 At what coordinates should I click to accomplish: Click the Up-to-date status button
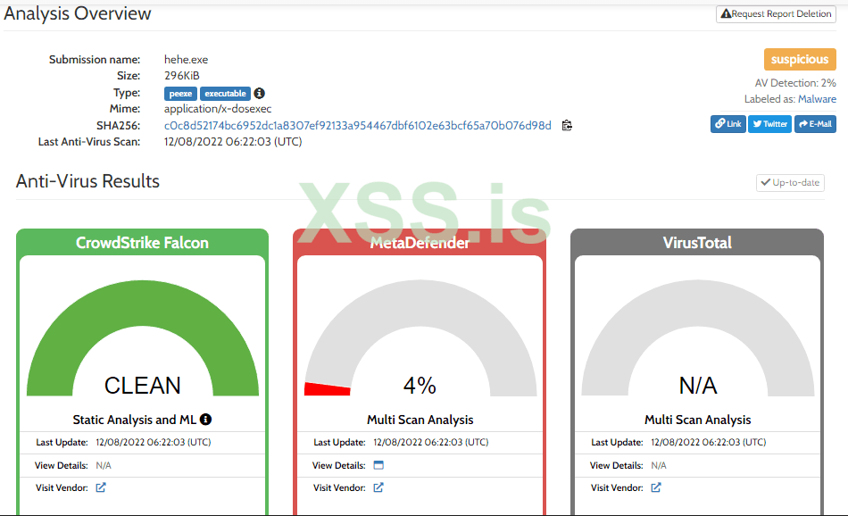[x=790, y=183]
